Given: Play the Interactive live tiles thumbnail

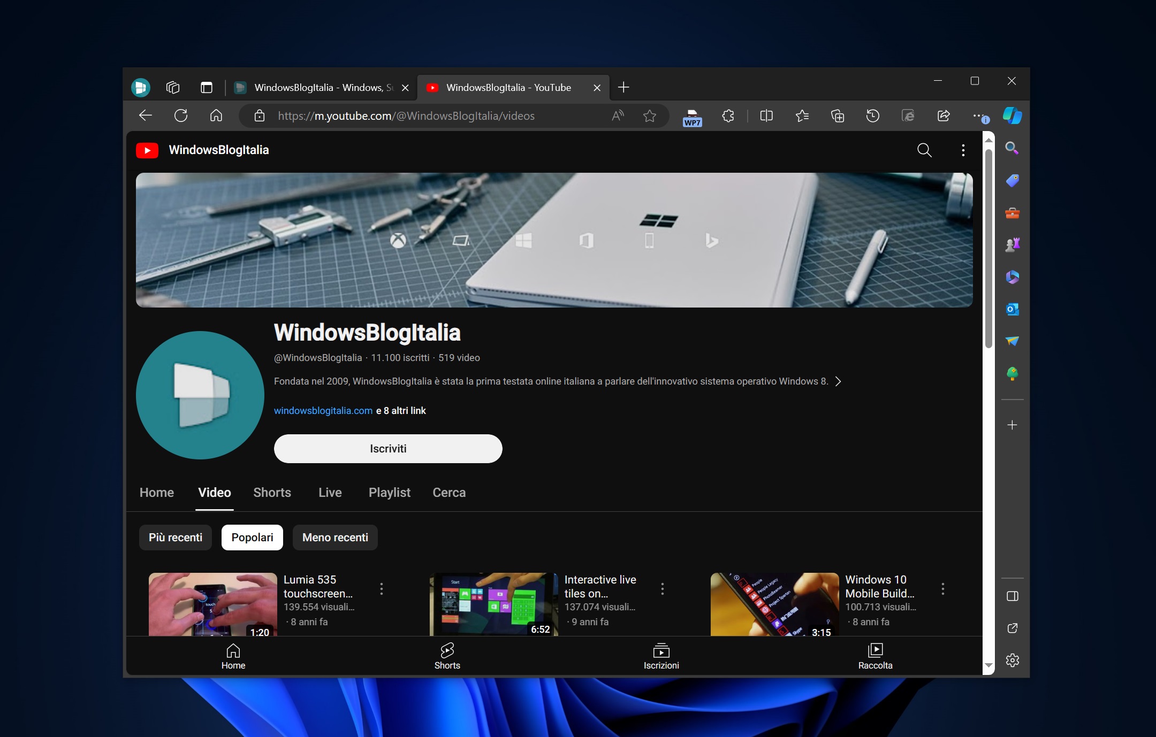Looking at the screenshot, I should pos(494,604).
